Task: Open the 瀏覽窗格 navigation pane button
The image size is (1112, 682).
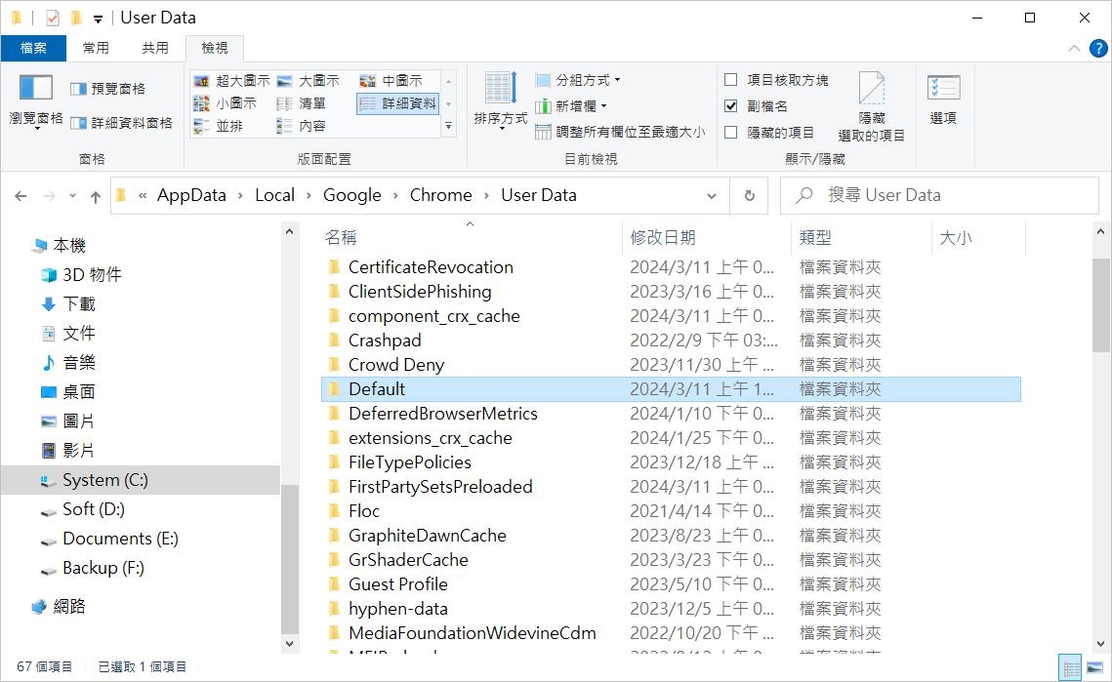Action: click(35, 100)
